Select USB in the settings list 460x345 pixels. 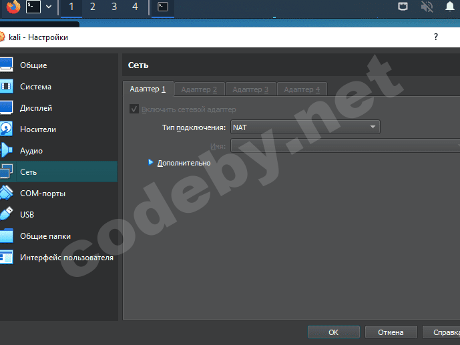[27, 215]
